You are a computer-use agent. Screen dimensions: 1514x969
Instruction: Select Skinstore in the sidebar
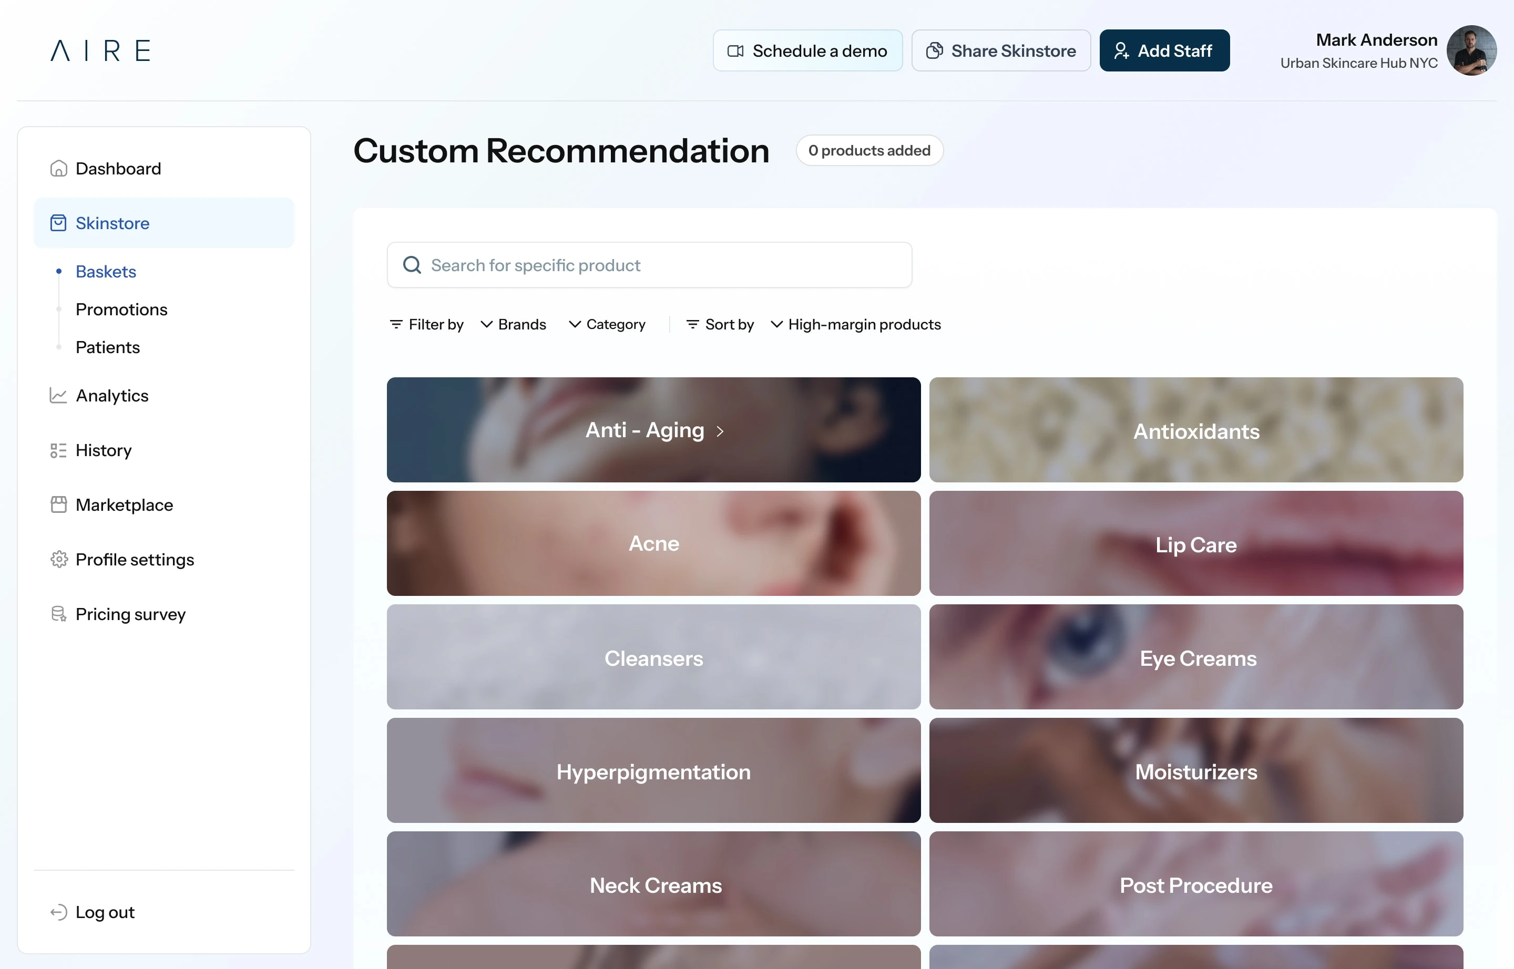coord(163,223)
